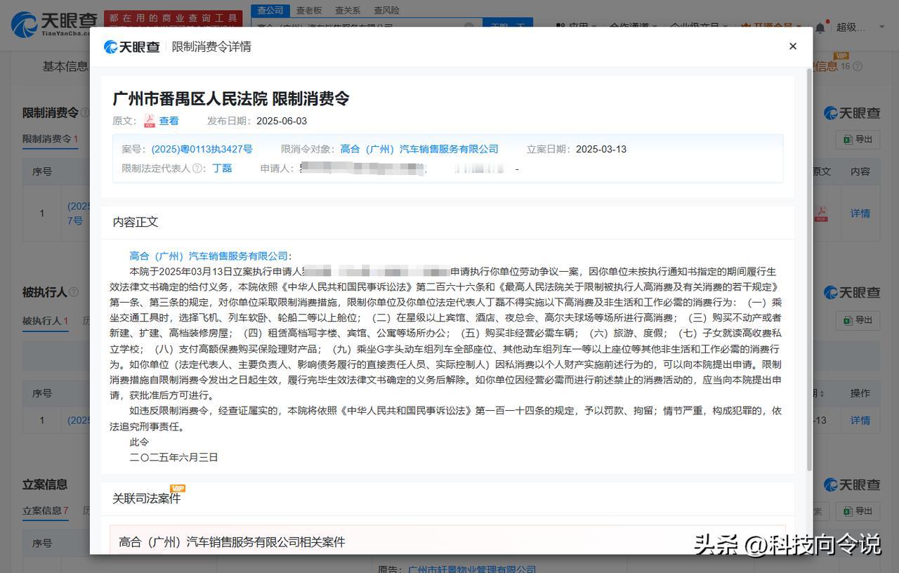Click 广州市轩景物业管理有限公司 plaintiff link
899x573 pixels.
[472, 569]
